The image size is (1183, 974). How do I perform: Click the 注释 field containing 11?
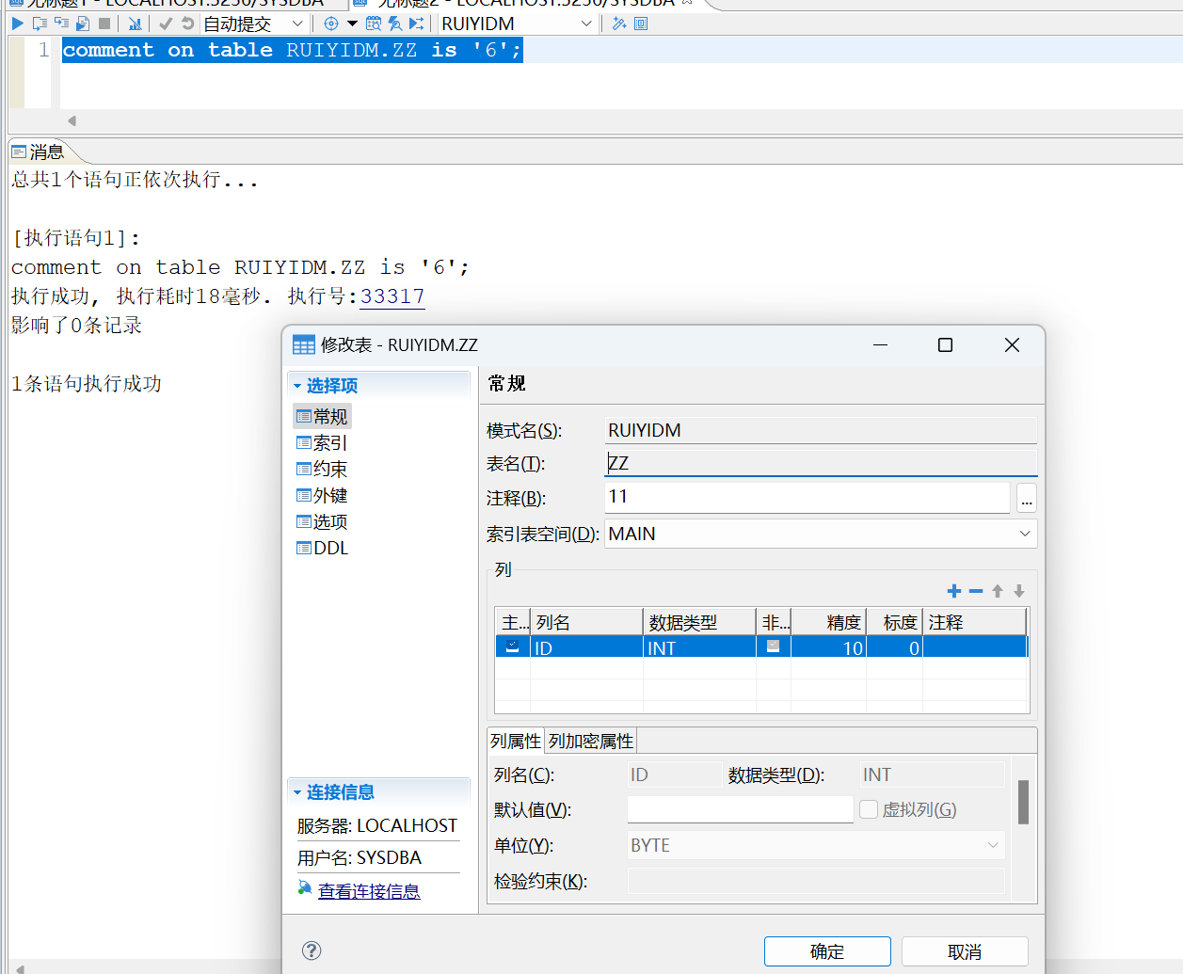[x=807, y=498]
